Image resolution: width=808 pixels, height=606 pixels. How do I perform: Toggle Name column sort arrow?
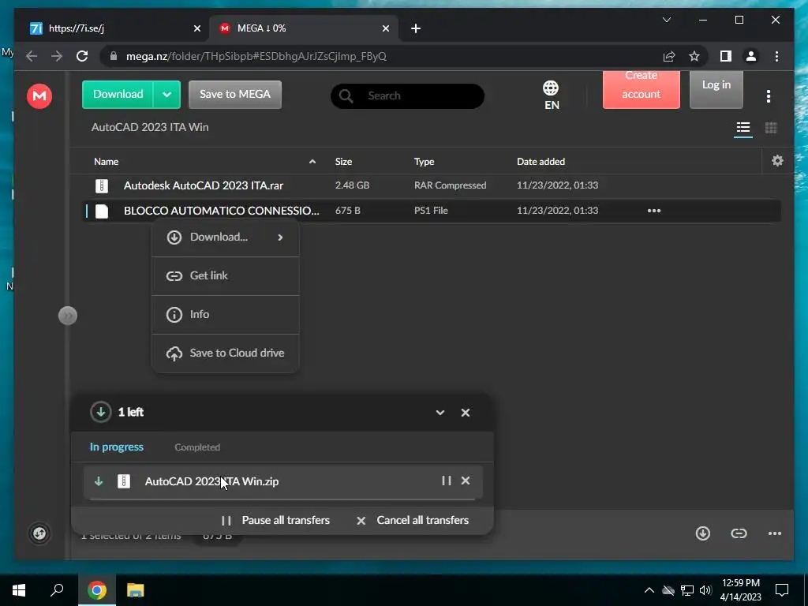click(x=312, y=161)
